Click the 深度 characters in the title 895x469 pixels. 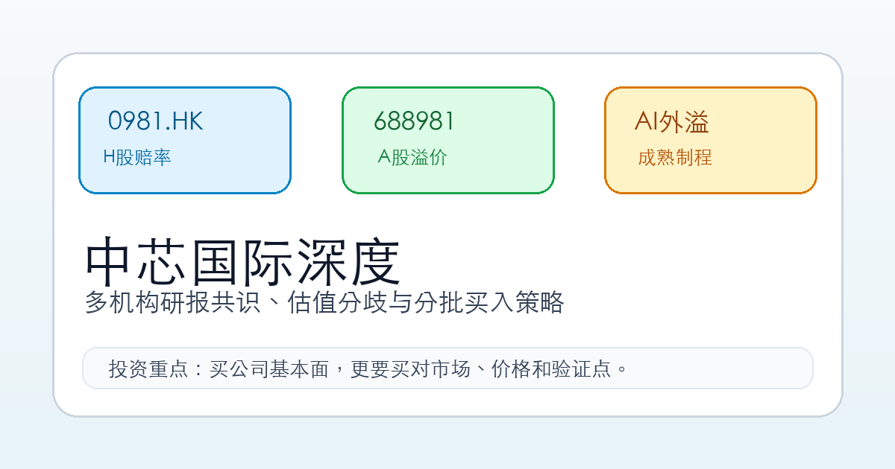[349, 262]
